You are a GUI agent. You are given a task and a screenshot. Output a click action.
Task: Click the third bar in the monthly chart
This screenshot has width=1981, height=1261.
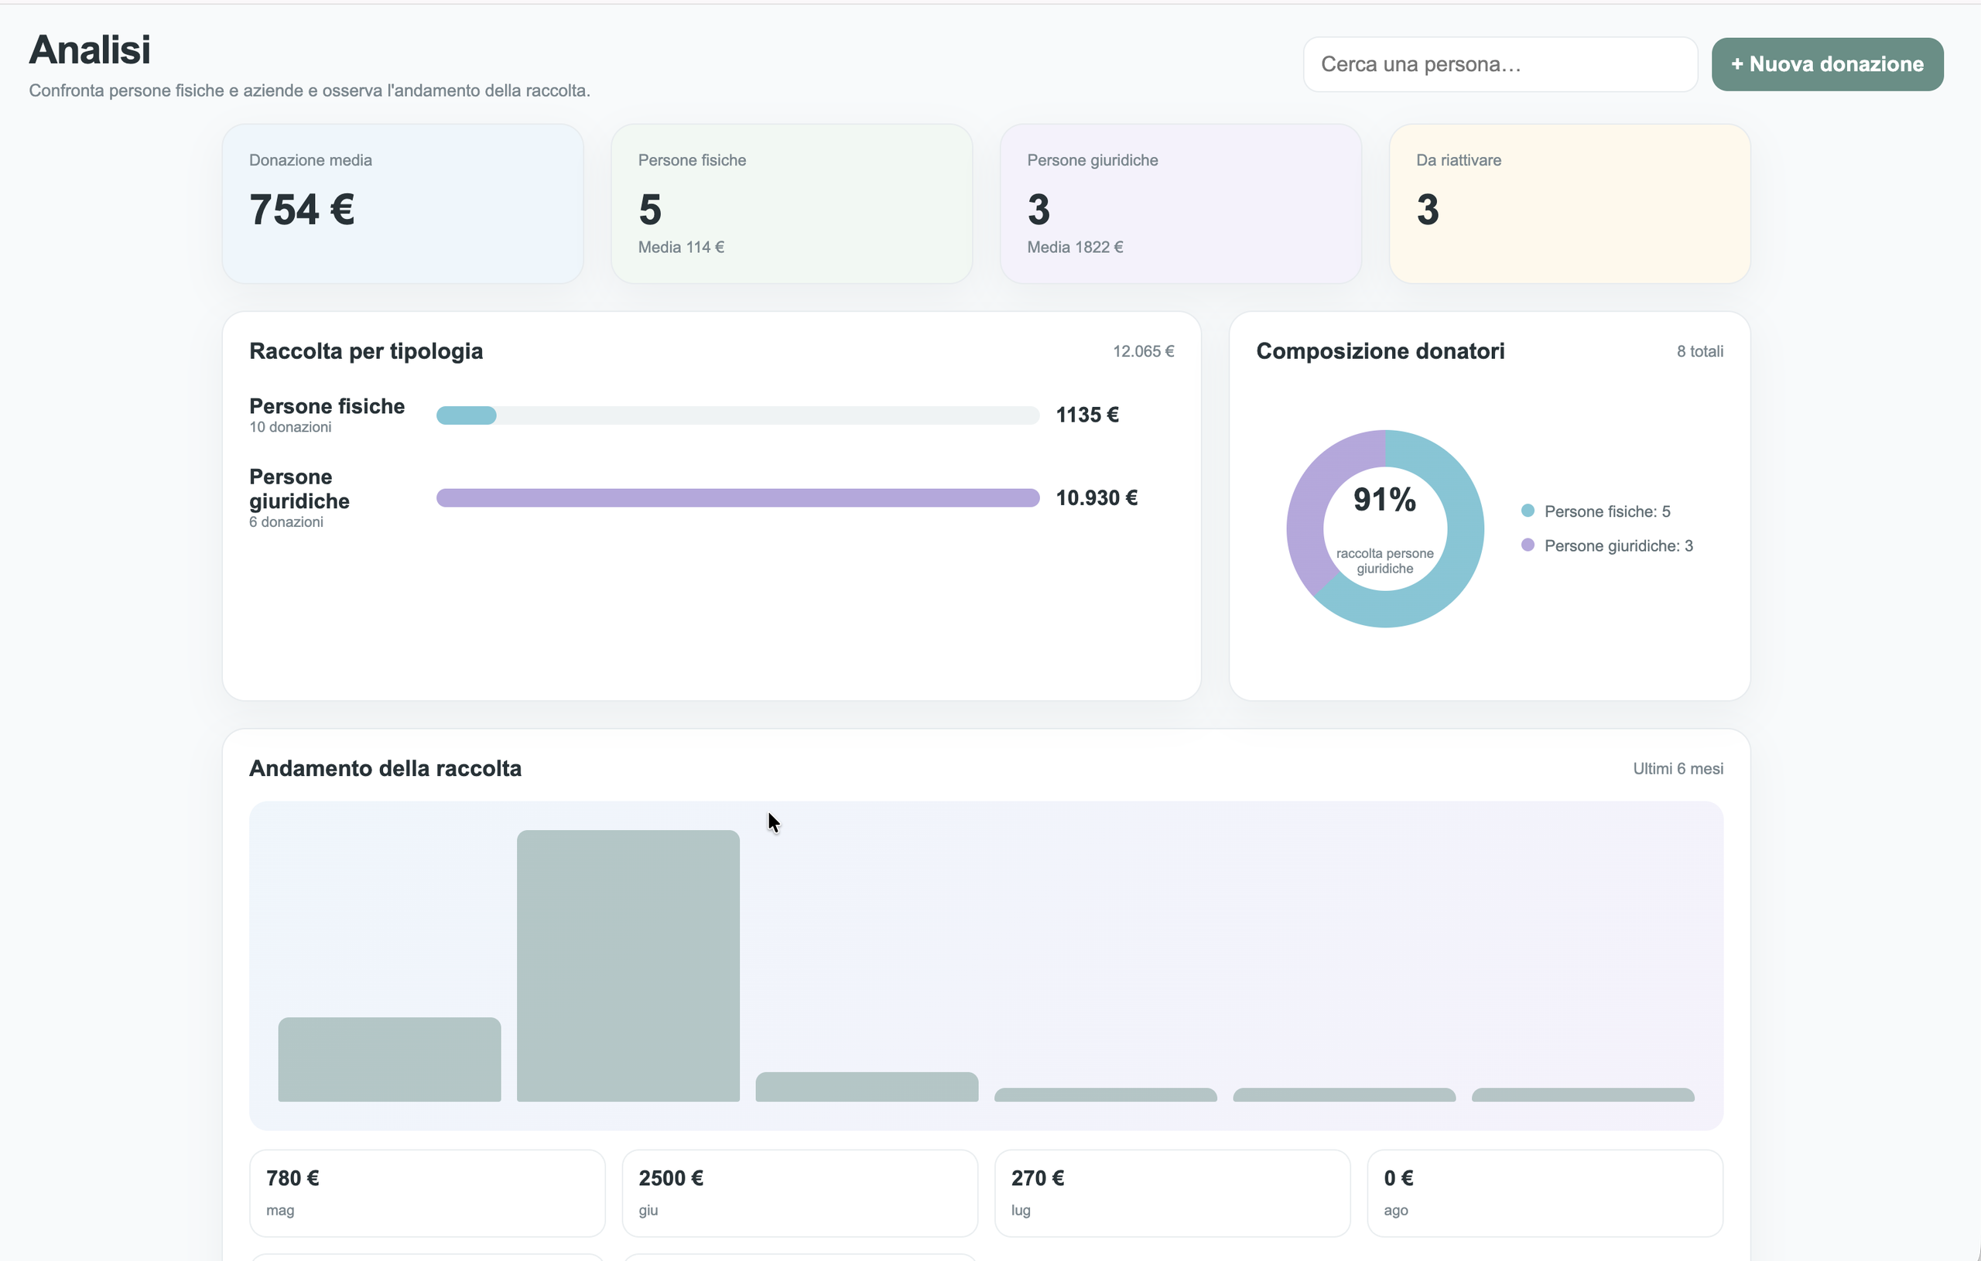866,1086
